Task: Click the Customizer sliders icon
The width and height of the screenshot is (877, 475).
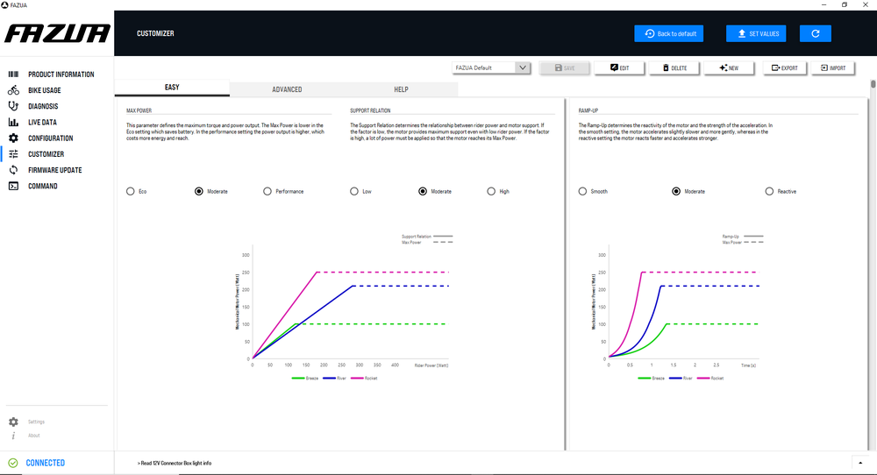Action: 13,154
